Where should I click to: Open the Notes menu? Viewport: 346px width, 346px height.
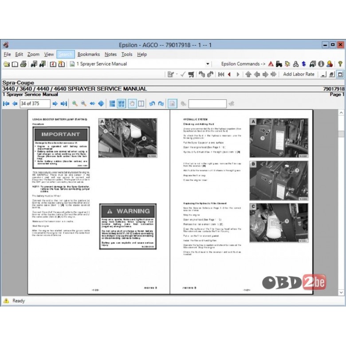point(110,54)
